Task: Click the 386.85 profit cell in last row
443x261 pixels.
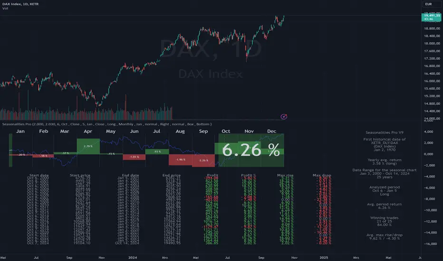Action: (x=212, y=243)
